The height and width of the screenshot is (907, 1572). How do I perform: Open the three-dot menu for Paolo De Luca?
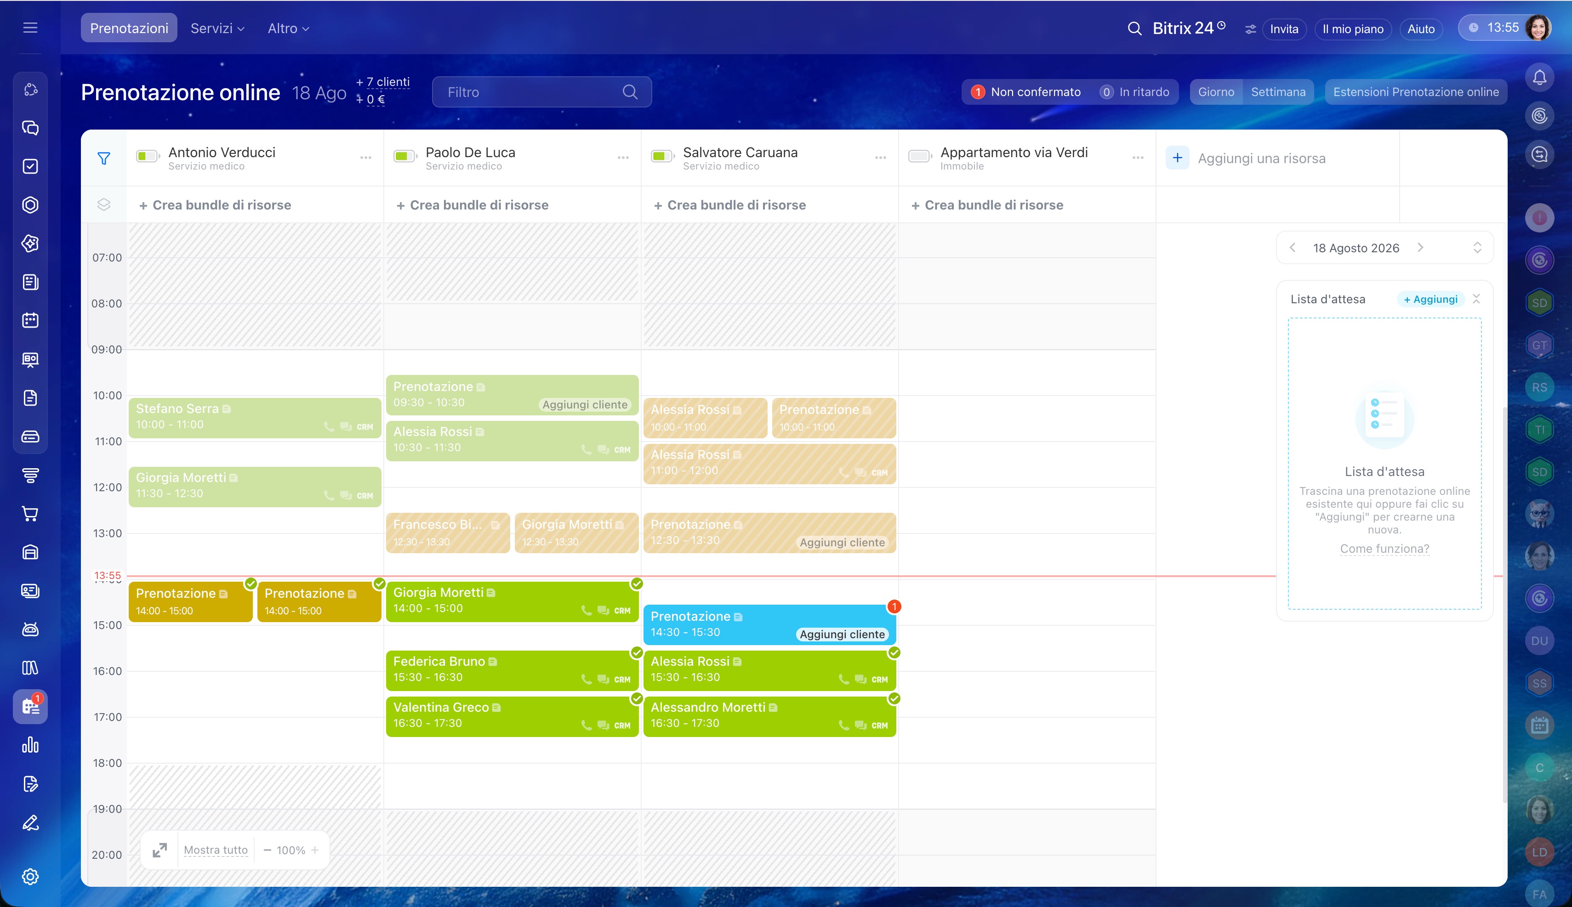tap(623, 158)
